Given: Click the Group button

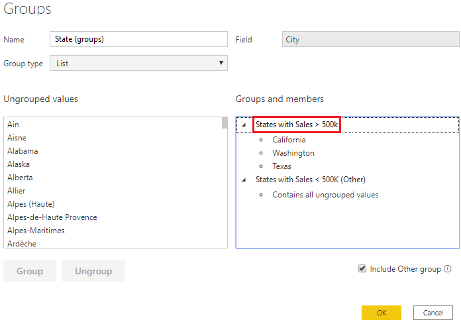Looking at the screenshot, I should pos(30,271).
